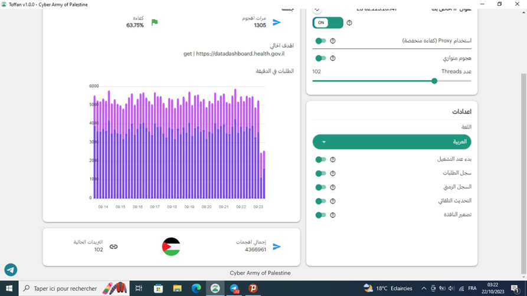The width and height of the screenshot is (527, 296).
Task: Click the help icon for بدء عند التشغيل
Action: tap(333, 160)
